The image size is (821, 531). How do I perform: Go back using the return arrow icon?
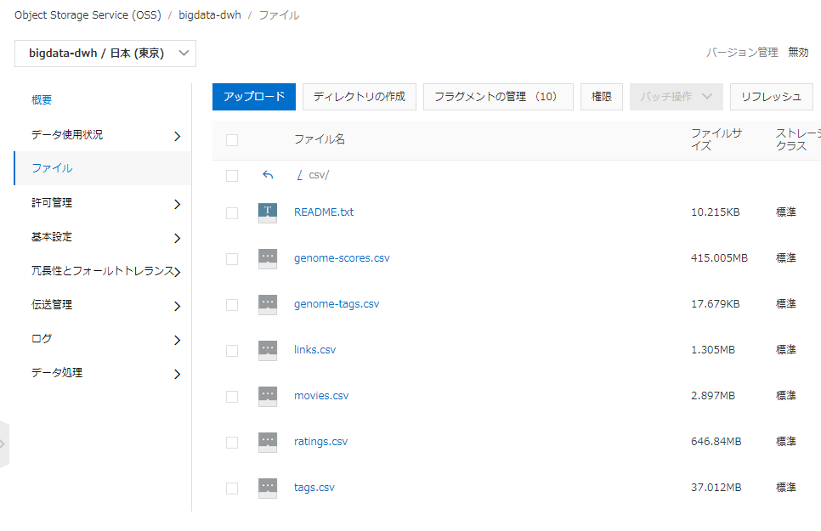tap(268, 175)
